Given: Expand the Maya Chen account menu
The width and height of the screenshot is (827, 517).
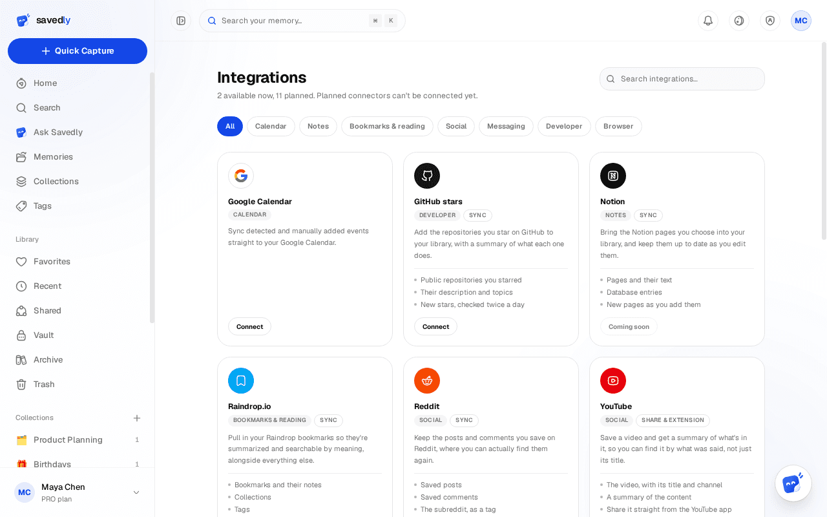Looking at the screenshot, I should (x=78, y=492).
